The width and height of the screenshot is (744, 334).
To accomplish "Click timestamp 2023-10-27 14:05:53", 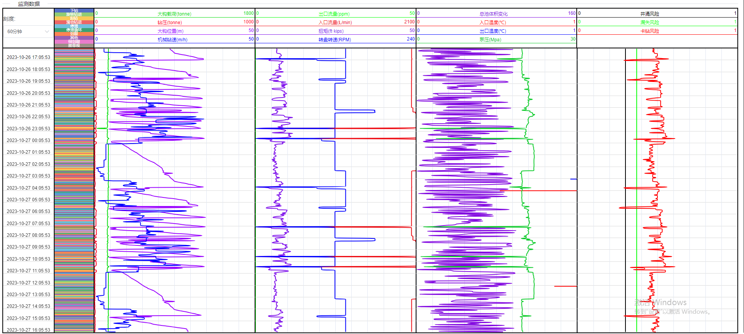I will coord(28,306).
